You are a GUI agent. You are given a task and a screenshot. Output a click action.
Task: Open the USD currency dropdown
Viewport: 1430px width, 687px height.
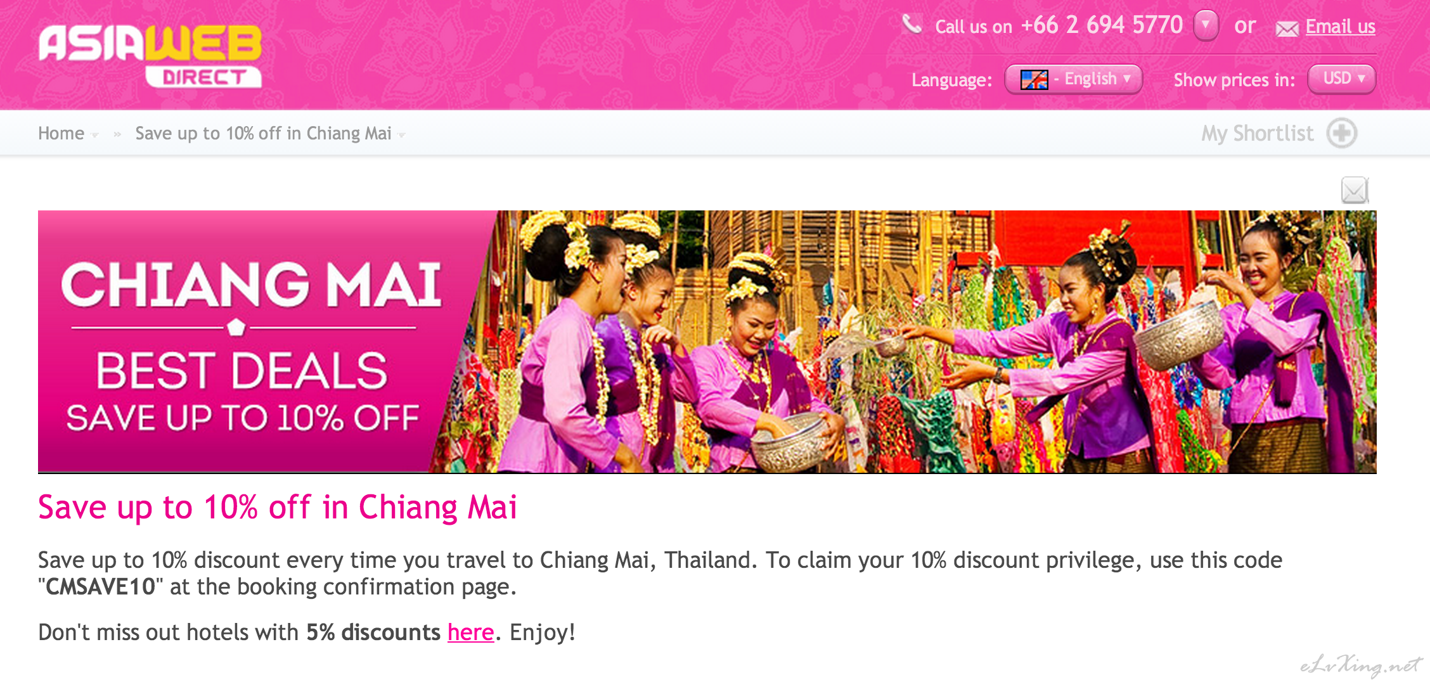pos(1341,79)
